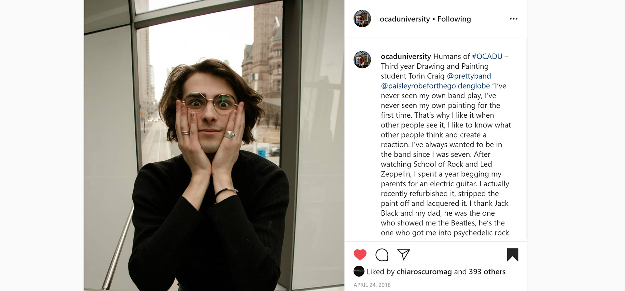Screen dimensions: 625x291
Task: Unlike the post with the red heart
Action: coord(360,255)
